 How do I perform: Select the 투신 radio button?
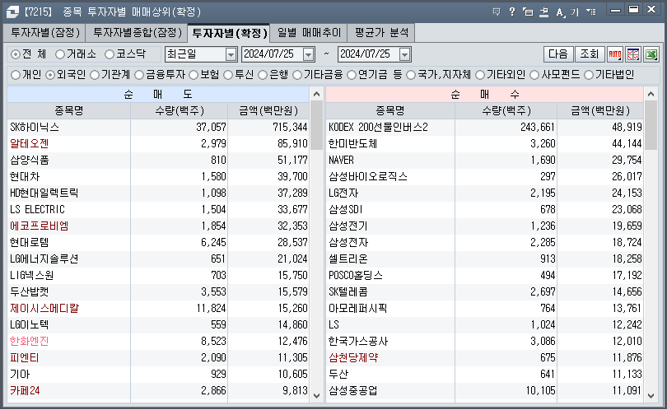click(x=228, y=75)
